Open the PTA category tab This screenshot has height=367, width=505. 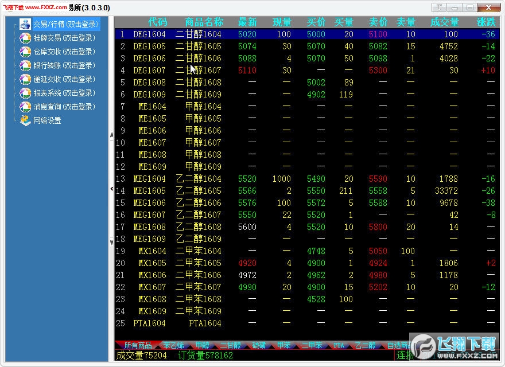click(x=339, y=345)
